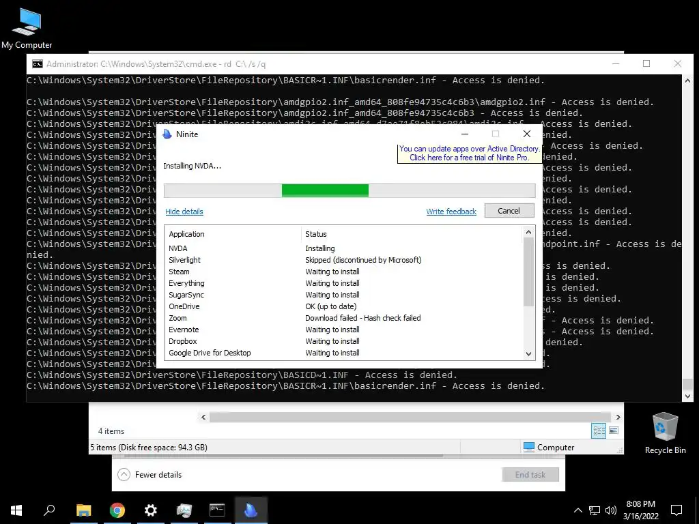
Task: Show hidden system tray icons
Action: click(x=577, y=510)
